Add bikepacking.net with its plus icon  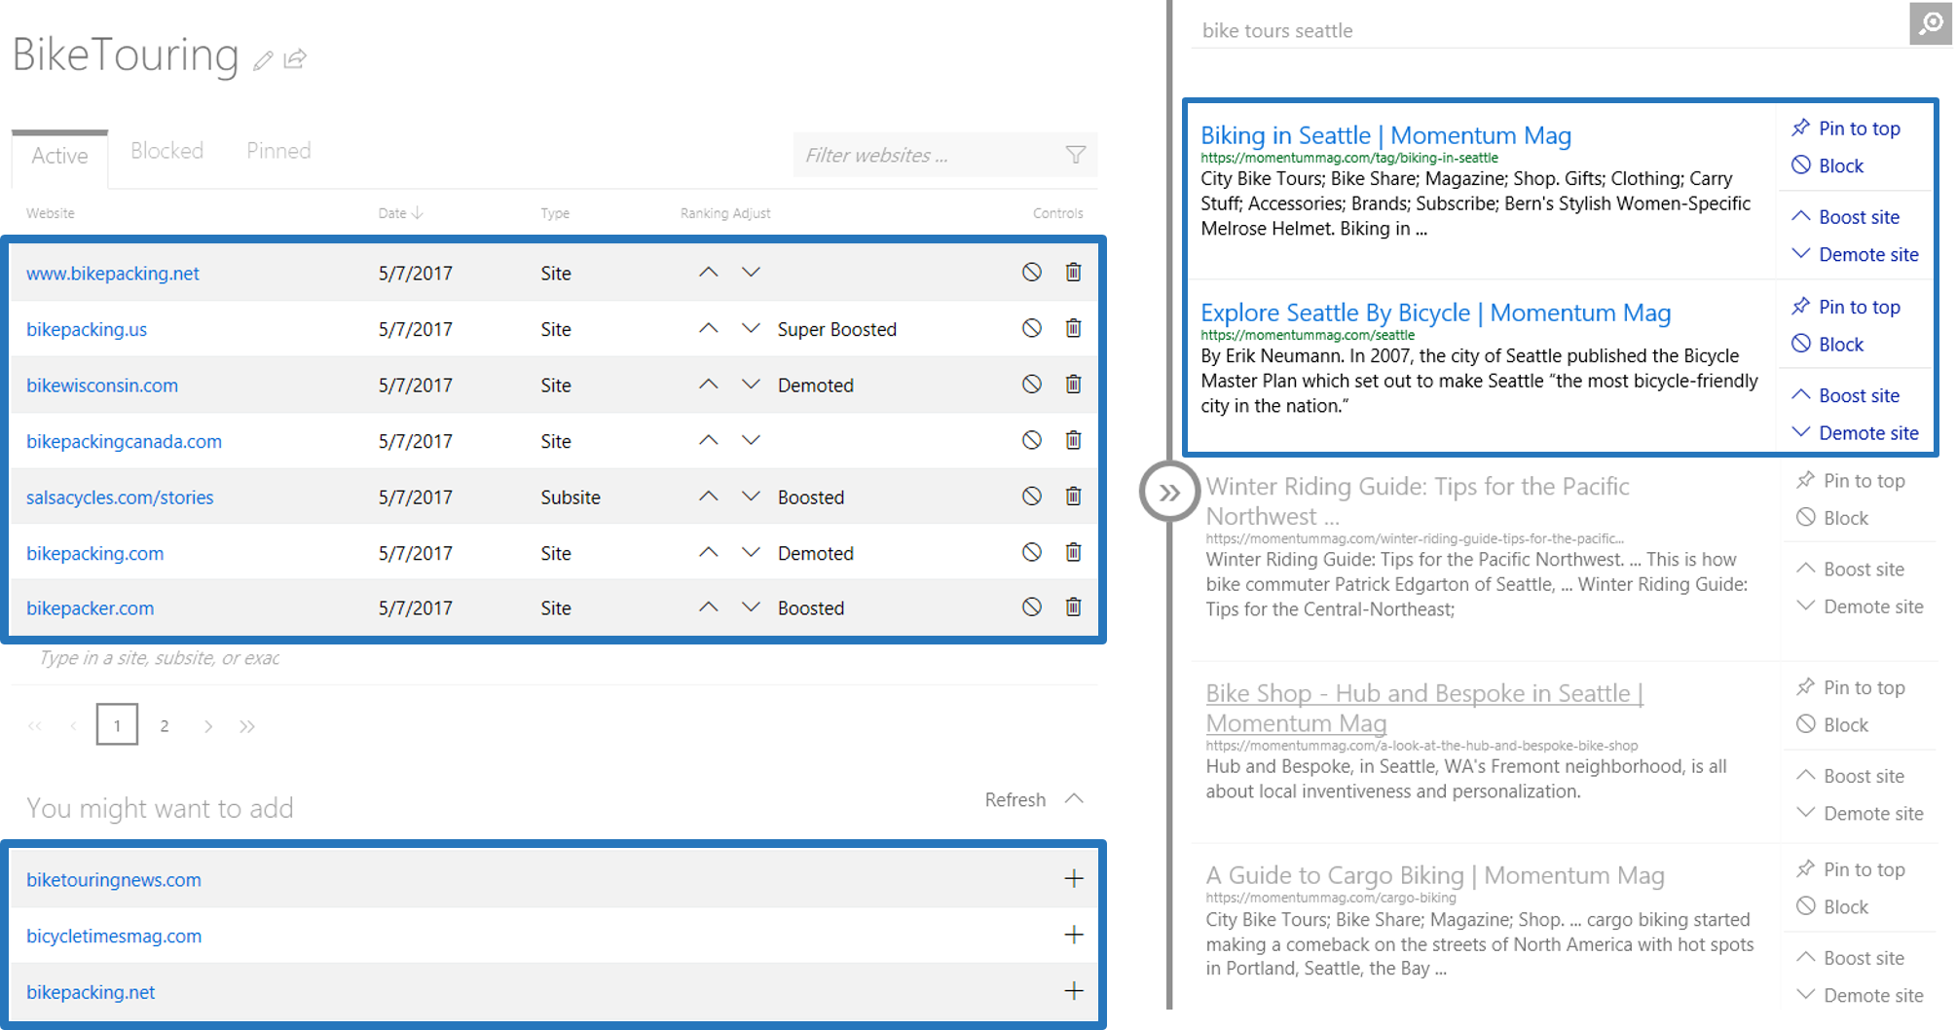point(1074,991)
